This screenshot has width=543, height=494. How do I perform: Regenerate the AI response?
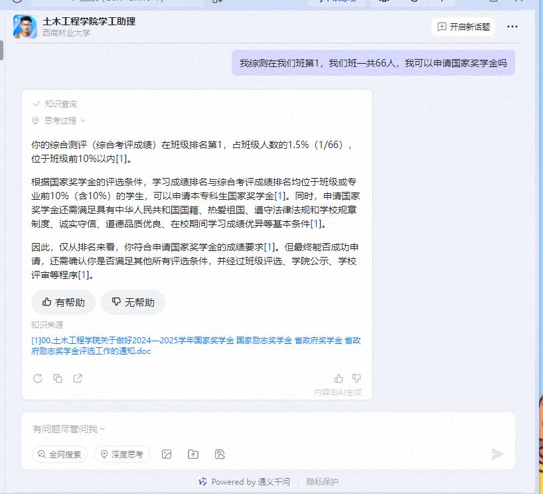click(38, 378)
